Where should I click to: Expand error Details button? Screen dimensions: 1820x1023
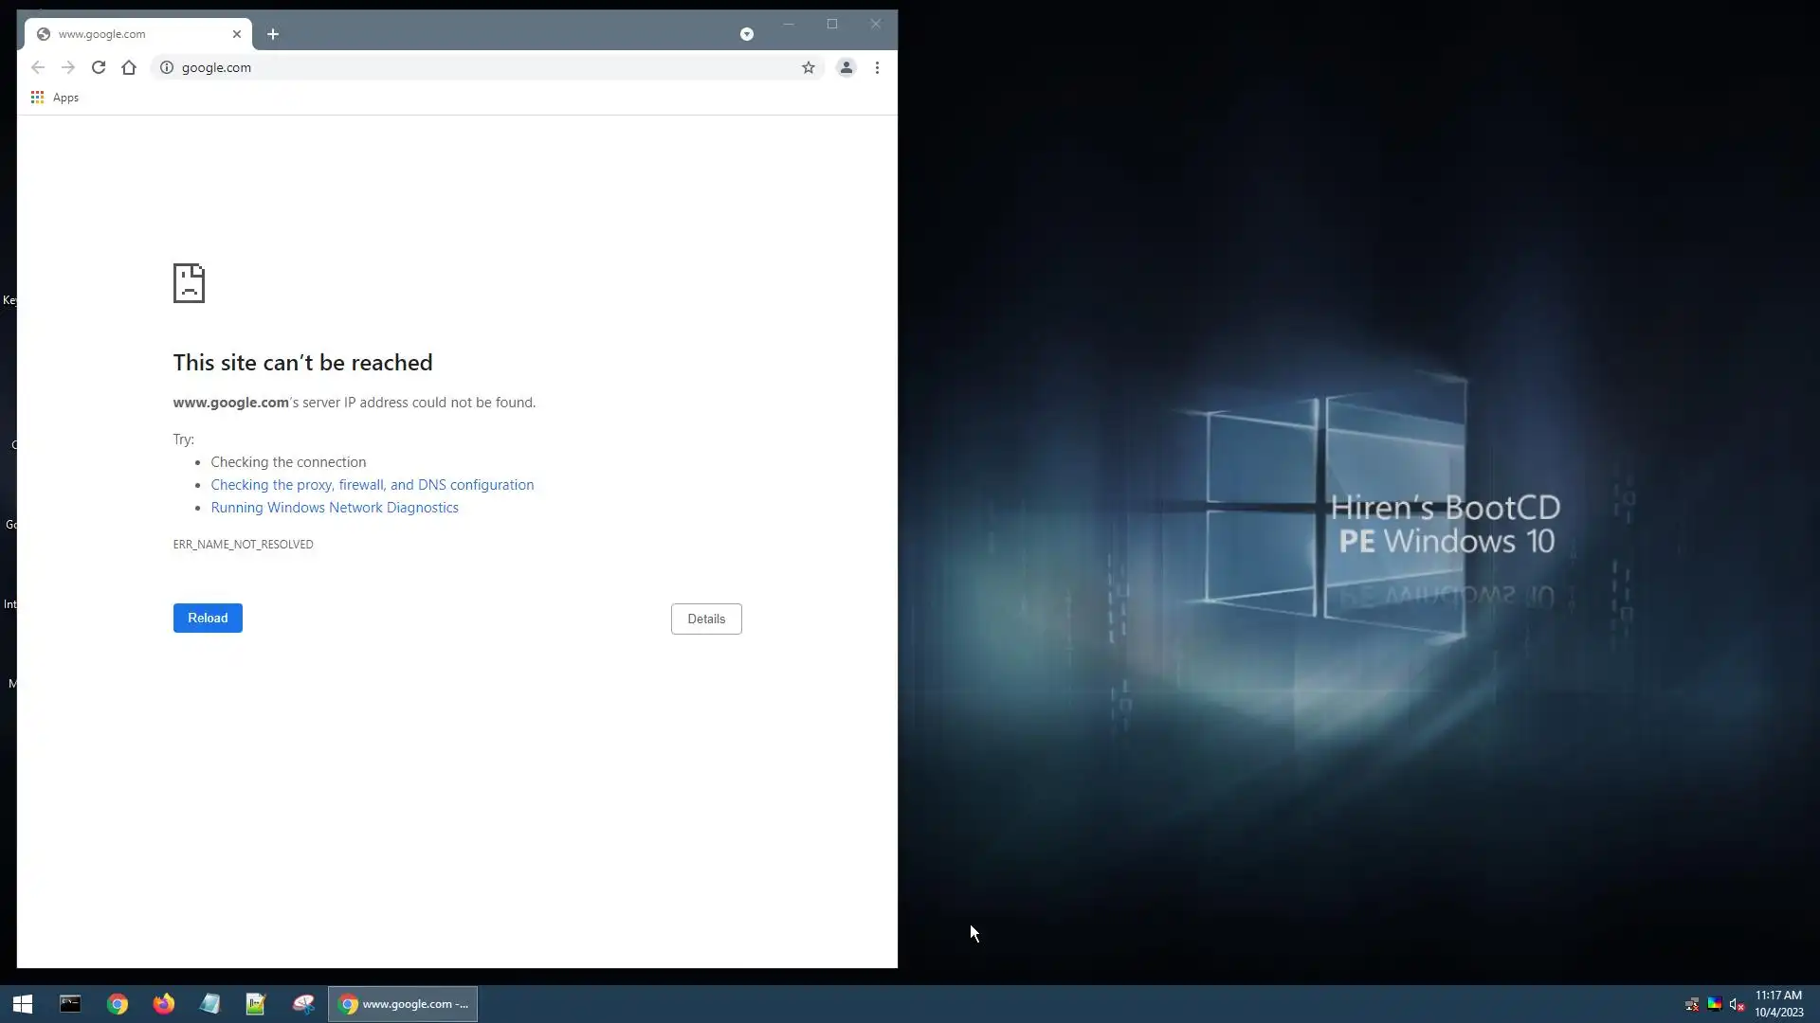[x=706, y=619]
